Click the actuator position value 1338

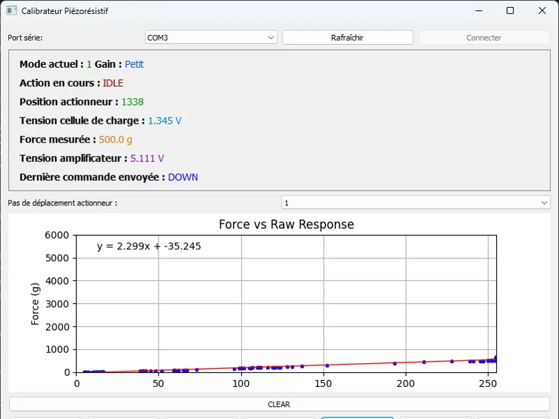point(133,102)
